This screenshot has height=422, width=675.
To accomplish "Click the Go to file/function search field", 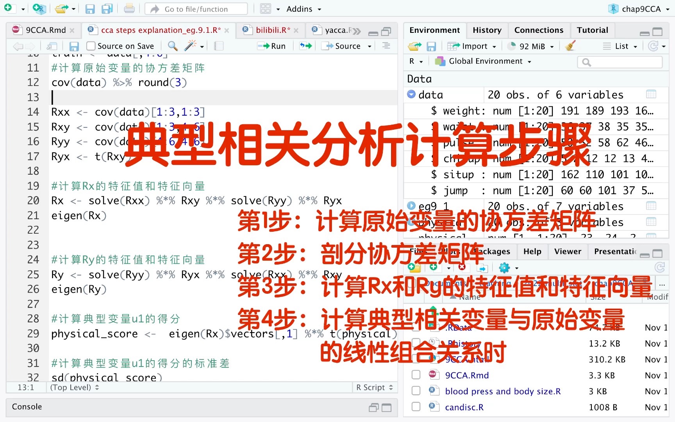I will (x=195, y=9).
